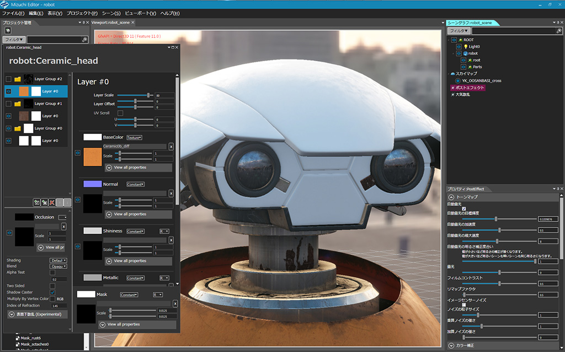Viewport: 565px width, 352px height.
Task: Collapse the トーンマップ section
Action: coord(451,197)
